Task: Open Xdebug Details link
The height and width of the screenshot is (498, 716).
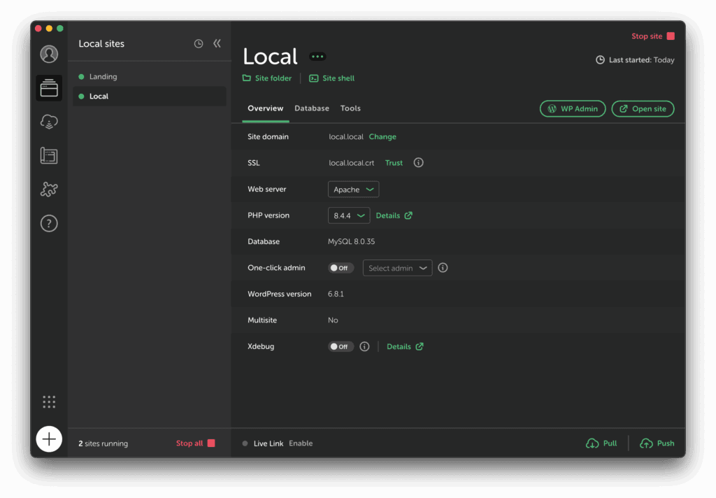Action: pos(405,346)
